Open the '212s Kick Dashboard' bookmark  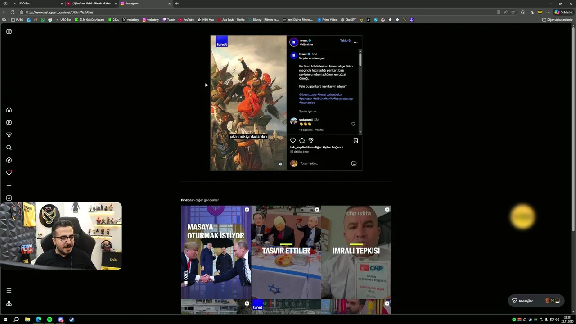pos(90,20)
